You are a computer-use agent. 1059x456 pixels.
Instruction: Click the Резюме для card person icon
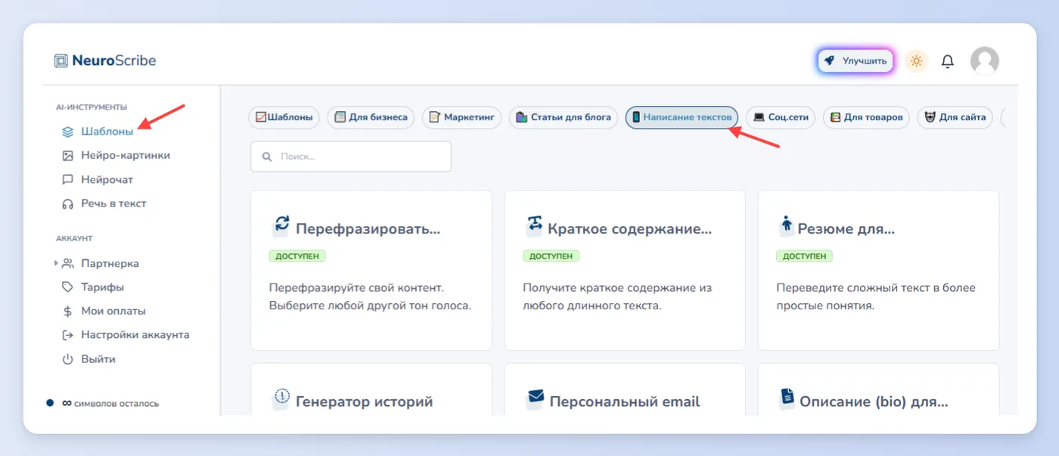point(787,225)
